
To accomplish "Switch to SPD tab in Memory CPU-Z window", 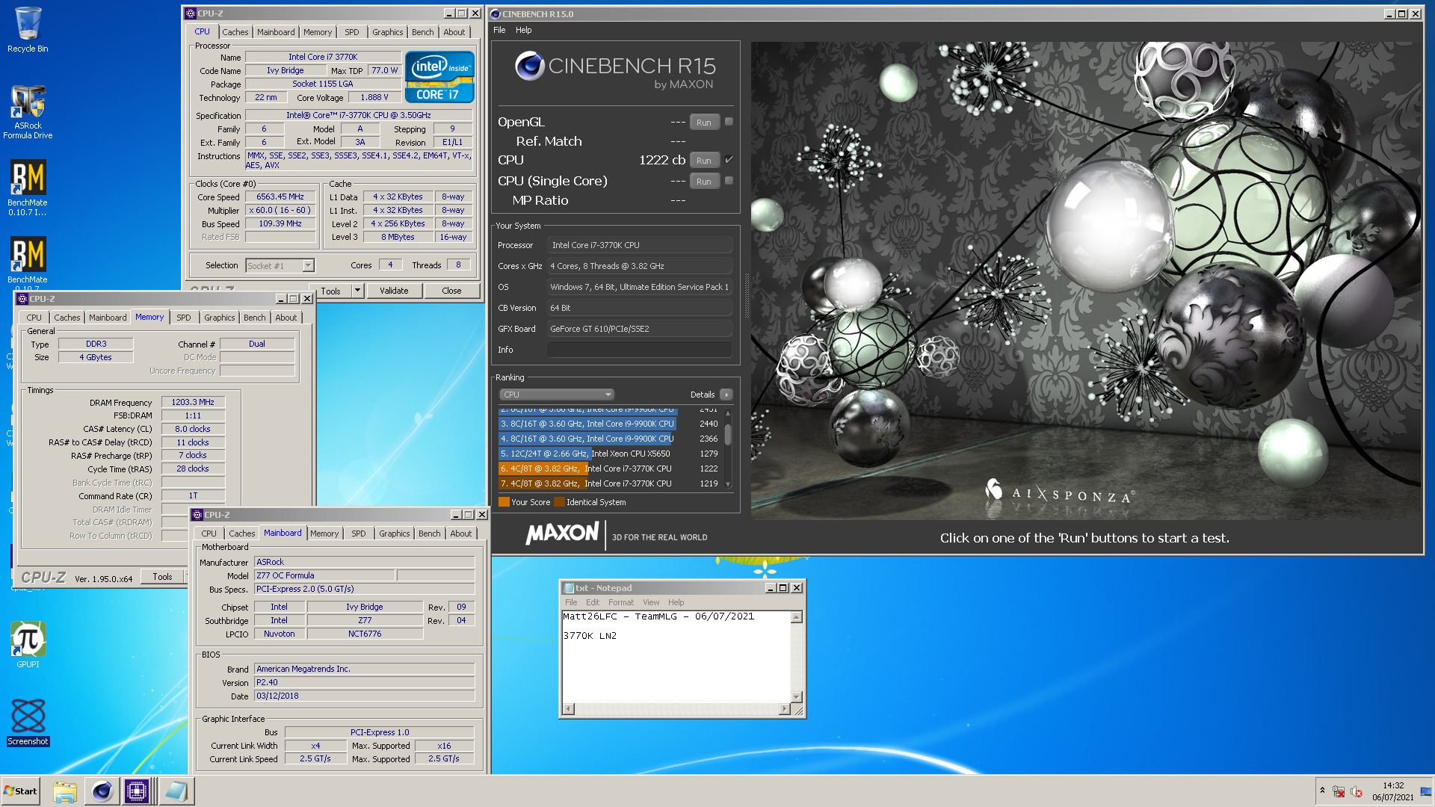I will (184, 318).
